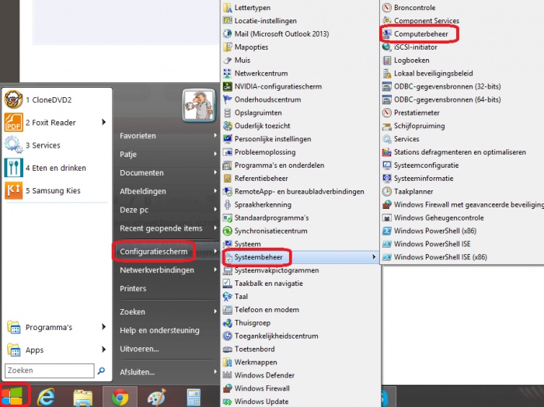Expand Programma's submenu arrow
This screenshot has height=407, width=544.
point(103,327)
